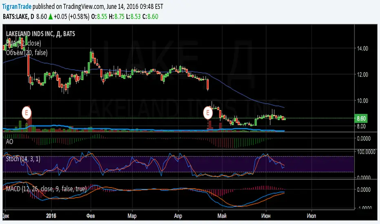Click the MACD (12, 26, close, 9) label
Screen dimensions: 380x224
coord(46,189)
